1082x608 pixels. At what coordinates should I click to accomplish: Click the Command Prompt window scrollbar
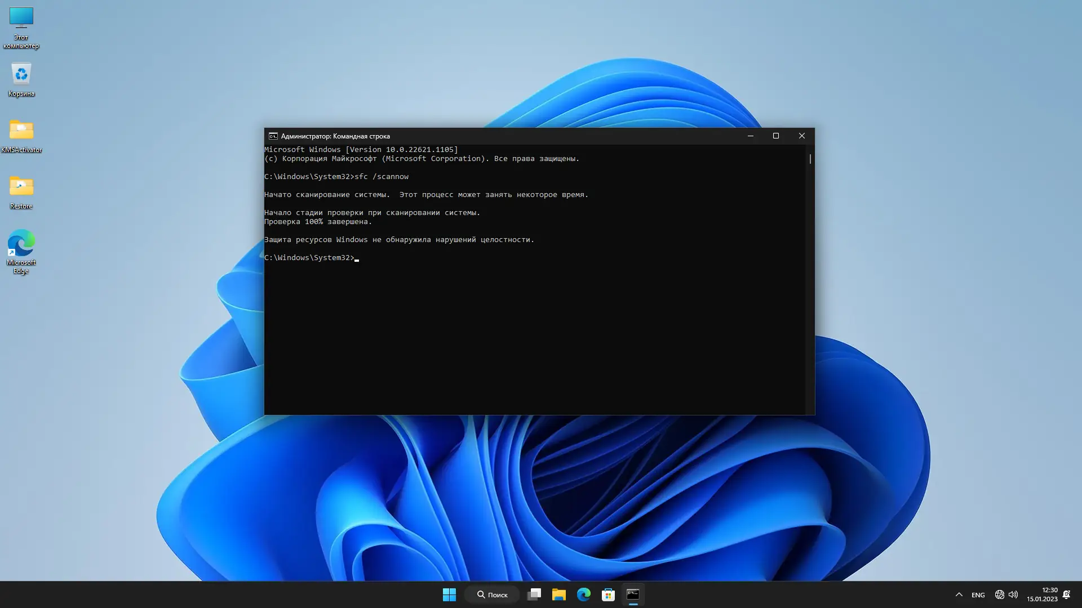pos(809,159)
